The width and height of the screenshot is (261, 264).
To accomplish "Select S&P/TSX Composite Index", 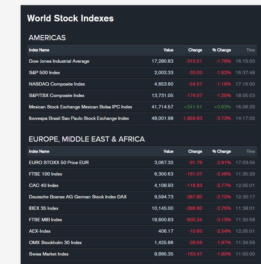I will pyautogui.click(x=56, y=95).
